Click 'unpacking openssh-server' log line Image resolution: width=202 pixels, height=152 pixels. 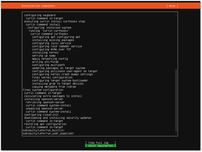(44, 108)
